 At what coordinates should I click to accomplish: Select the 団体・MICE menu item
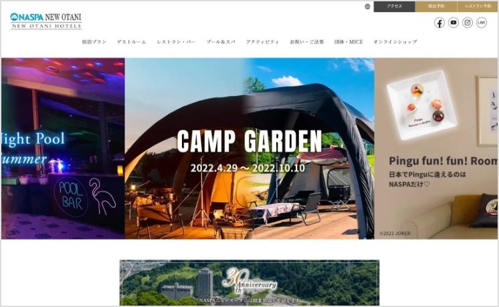(348, 41)
